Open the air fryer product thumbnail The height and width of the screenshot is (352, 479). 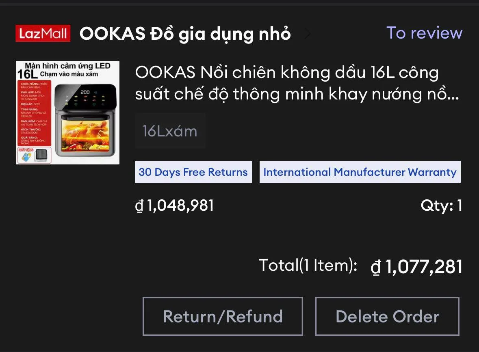(67, 112)
